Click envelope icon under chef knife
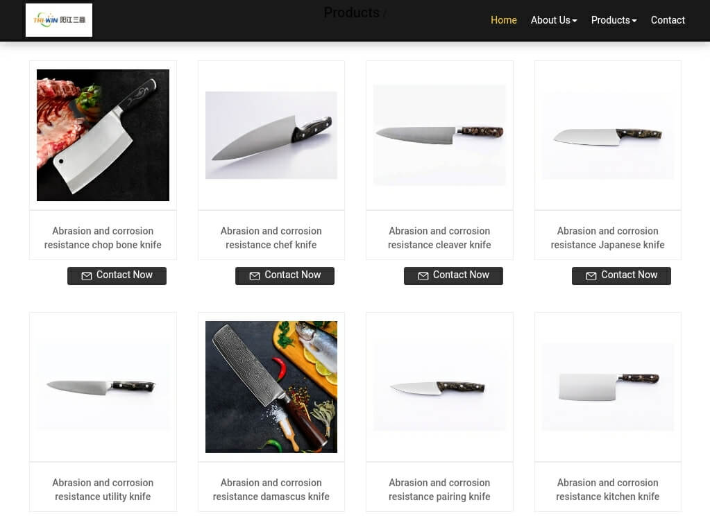The width and height of the screenshot is (710, 516). click(255, 275)
